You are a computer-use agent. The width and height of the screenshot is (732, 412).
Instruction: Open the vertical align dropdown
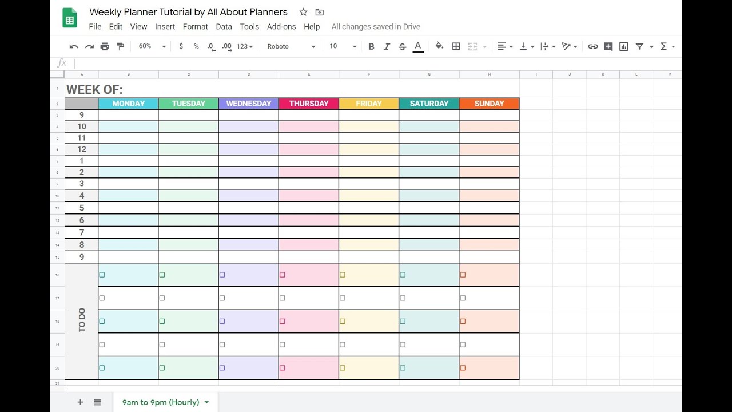(526, 46)
